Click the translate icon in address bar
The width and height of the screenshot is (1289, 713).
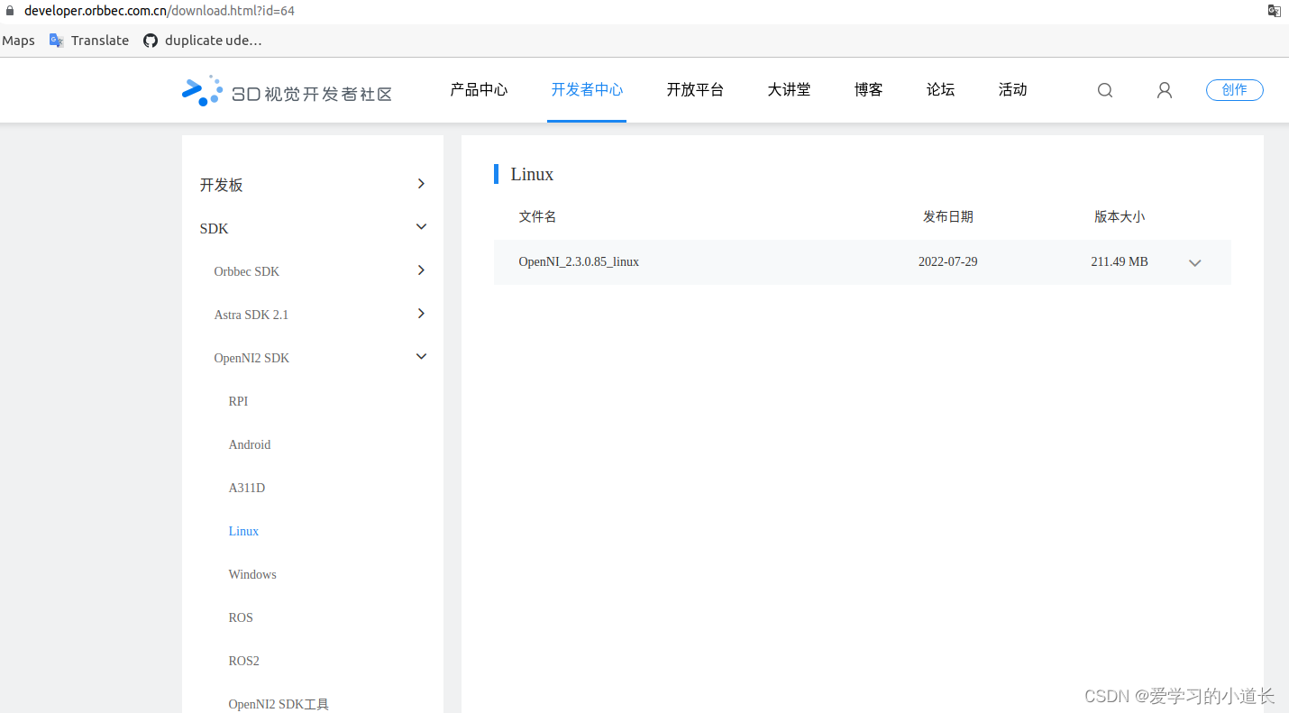click(1274, 11)
